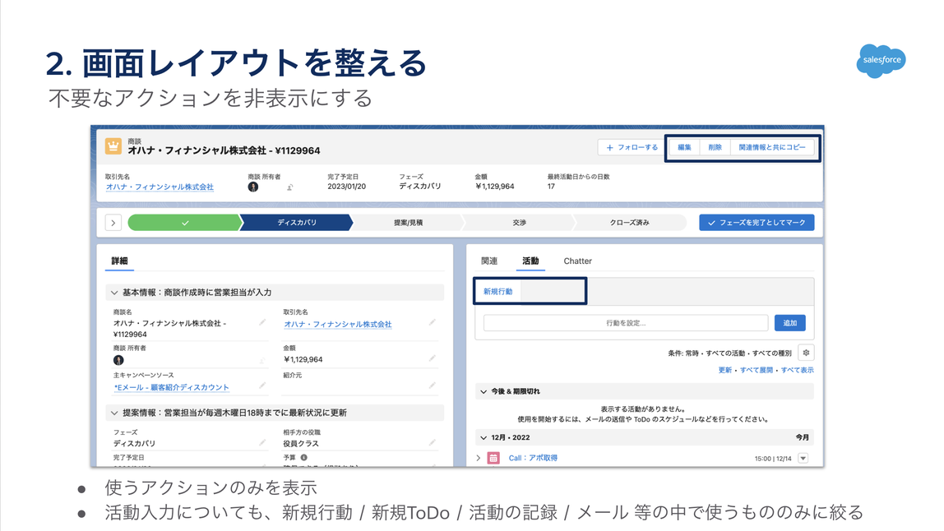Click the opportunity crown icon in header
The width and height of the screenshot is (944, 531).
tap(113, 146)
